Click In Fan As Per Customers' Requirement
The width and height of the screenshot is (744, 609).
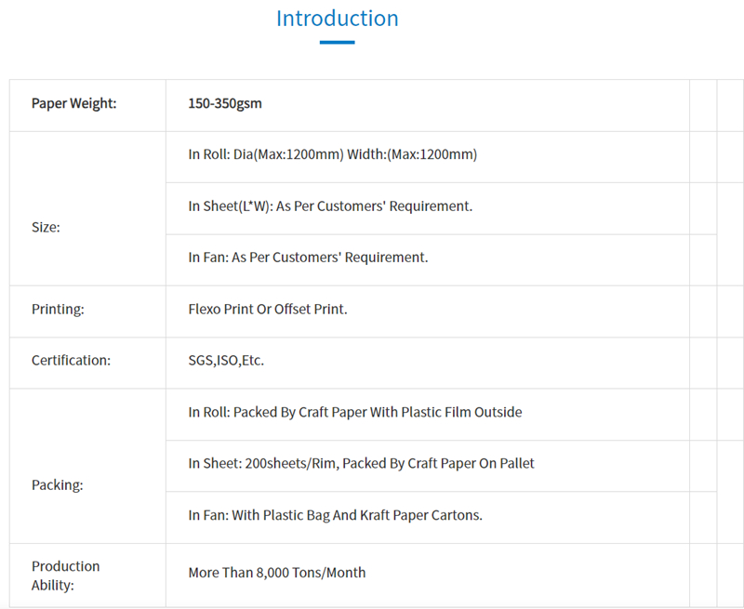tap(308, 258)
